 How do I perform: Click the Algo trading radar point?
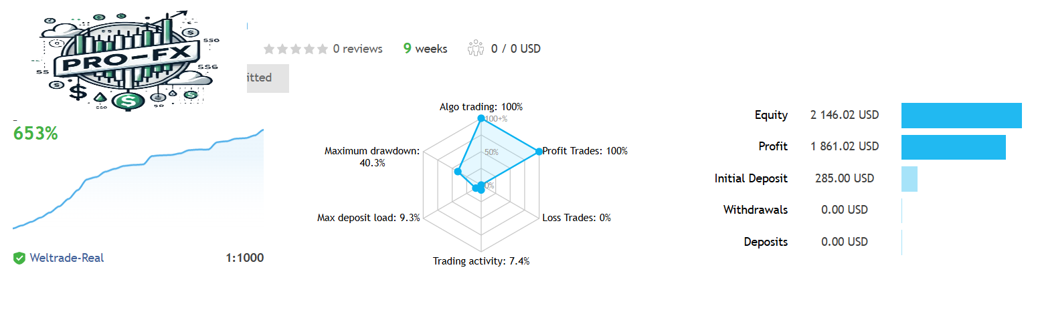click(481, 118)
